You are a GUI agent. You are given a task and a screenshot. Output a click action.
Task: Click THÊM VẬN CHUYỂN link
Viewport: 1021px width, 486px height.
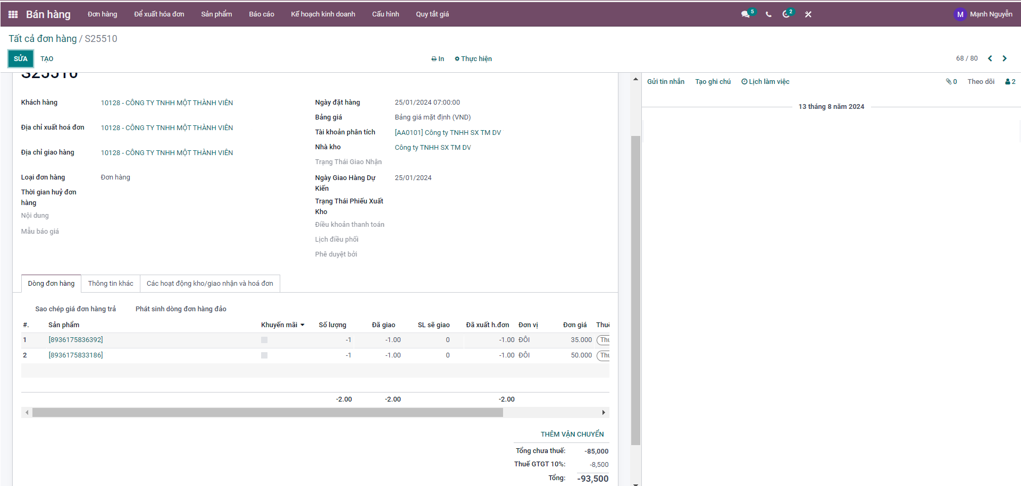pos(572,434)
